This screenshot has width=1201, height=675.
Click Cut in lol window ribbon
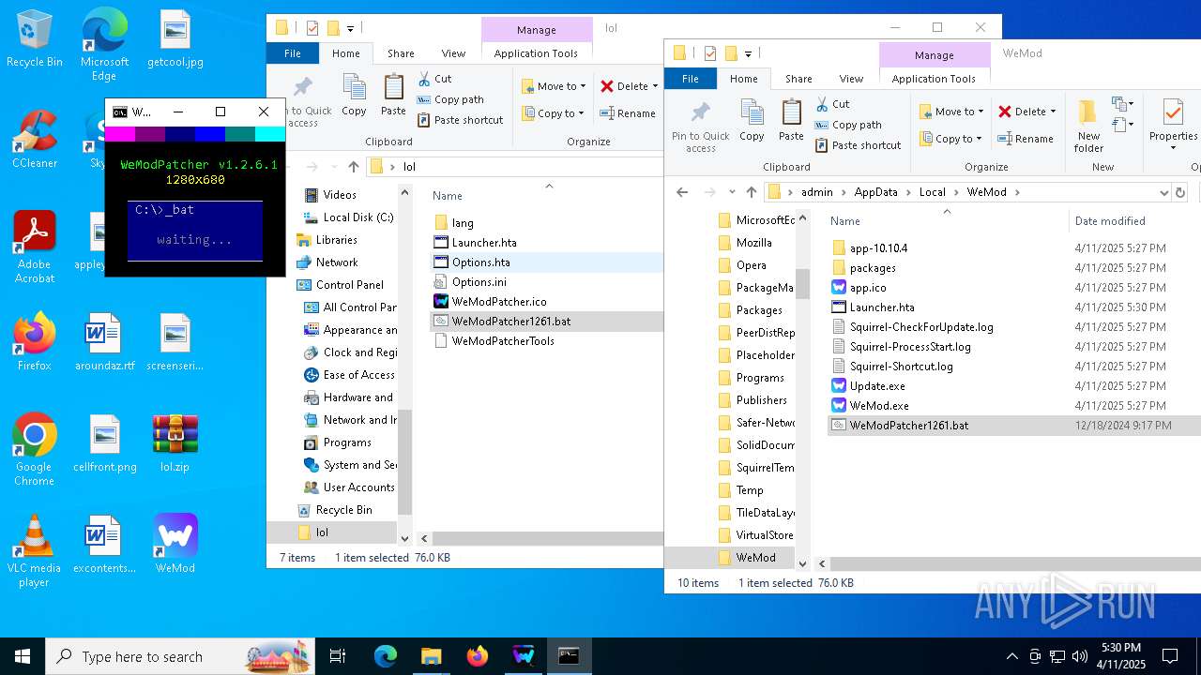[x=434, y=79]
